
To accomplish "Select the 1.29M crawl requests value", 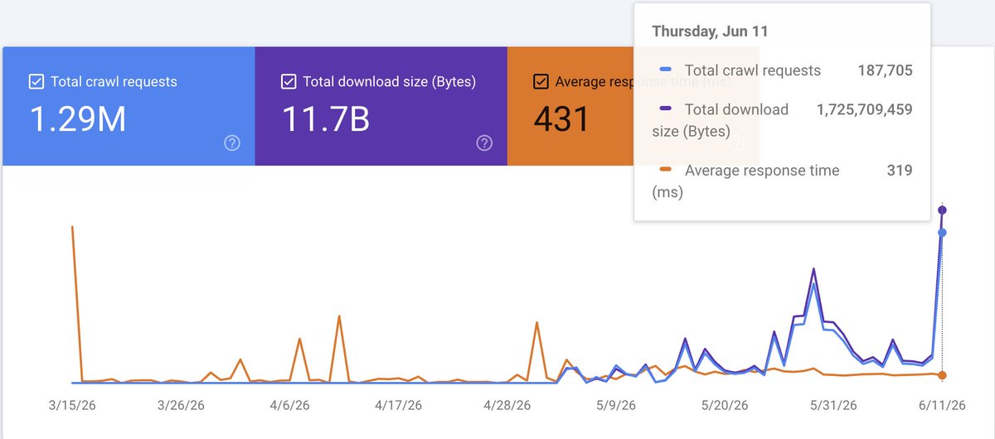I will [x=78, y=119].
